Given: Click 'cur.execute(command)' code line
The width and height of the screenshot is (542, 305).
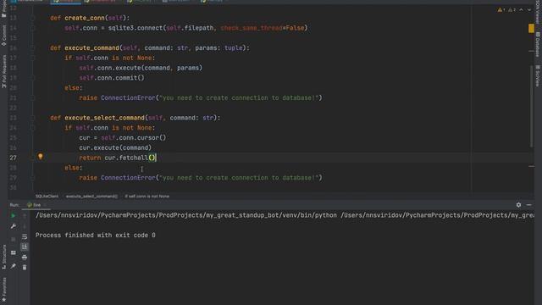Looking at the screenshot, I should pos(115,147).
